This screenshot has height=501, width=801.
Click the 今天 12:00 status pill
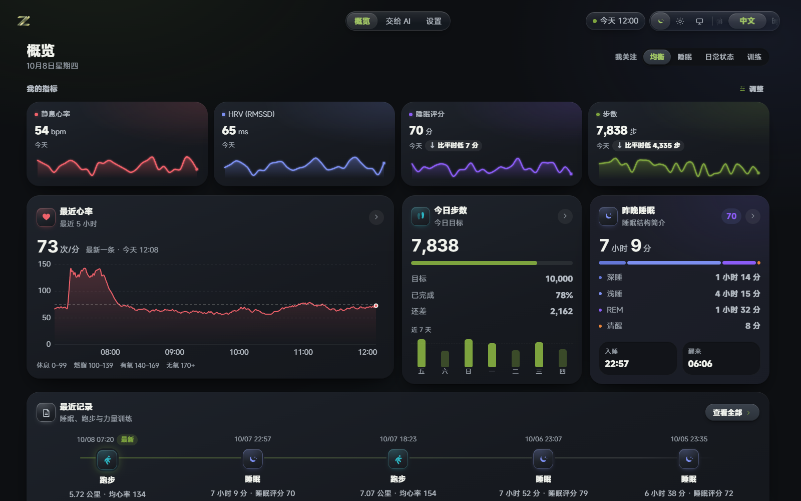pyautogui.click(x=615, y=21)
